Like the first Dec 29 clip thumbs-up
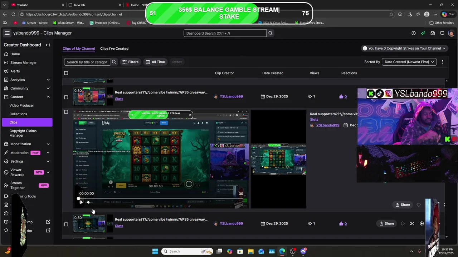This screenshot has height=257, width=458. 341,96
